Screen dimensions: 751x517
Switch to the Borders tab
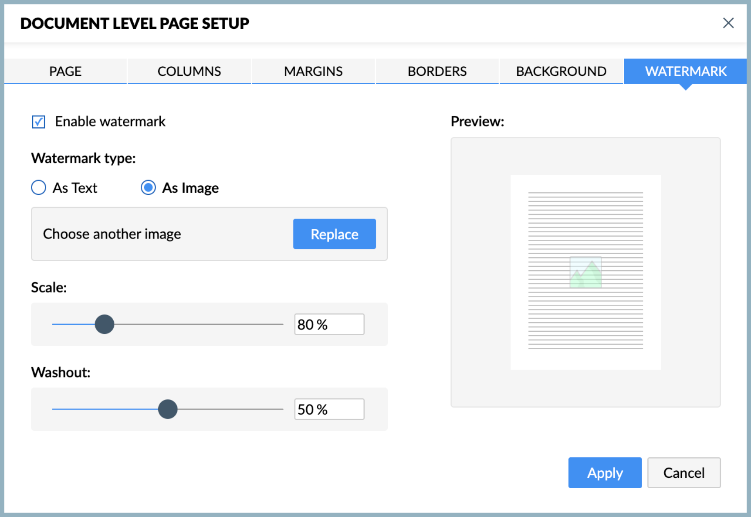pyautogui.click(x=437, y=71)
